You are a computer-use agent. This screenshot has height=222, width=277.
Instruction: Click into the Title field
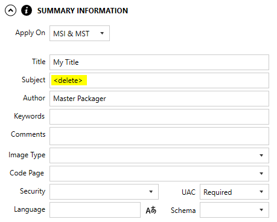[x=159, y=62]
